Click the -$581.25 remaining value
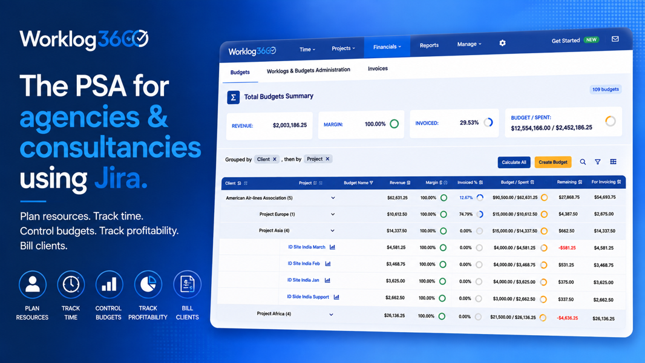This screenshot has height=363, width=645. click(x=567, y=248)
